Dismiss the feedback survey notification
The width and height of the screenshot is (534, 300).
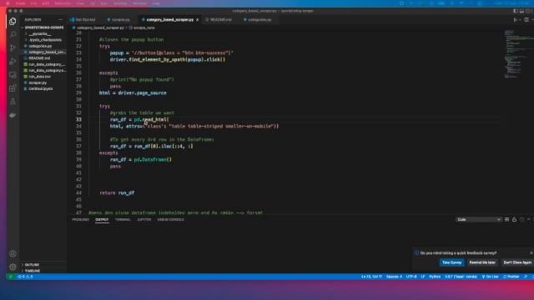[x=531, y=253]
